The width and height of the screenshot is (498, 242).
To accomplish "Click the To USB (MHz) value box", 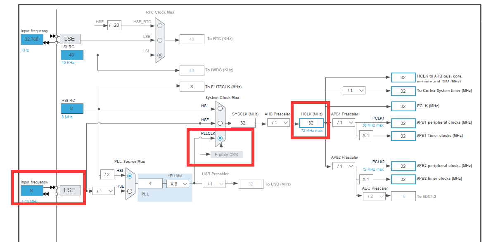I will tap(251, 184).
